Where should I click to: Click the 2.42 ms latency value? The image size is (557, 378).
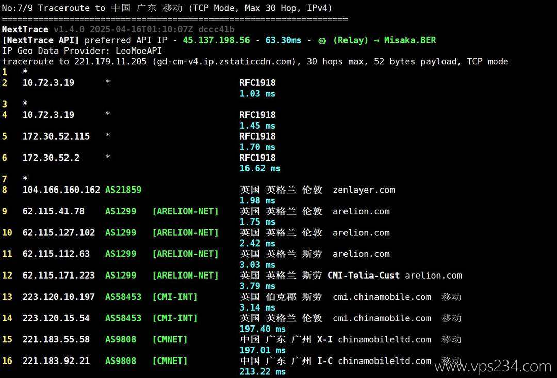pyautogui.click(x=257, y=243)
